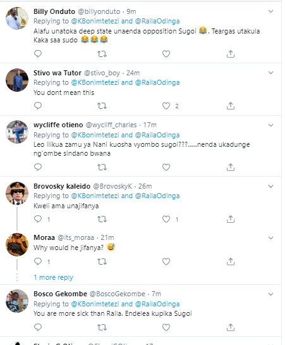Share Moraa's tweet
285x345 pixels.
coord(231,261)
